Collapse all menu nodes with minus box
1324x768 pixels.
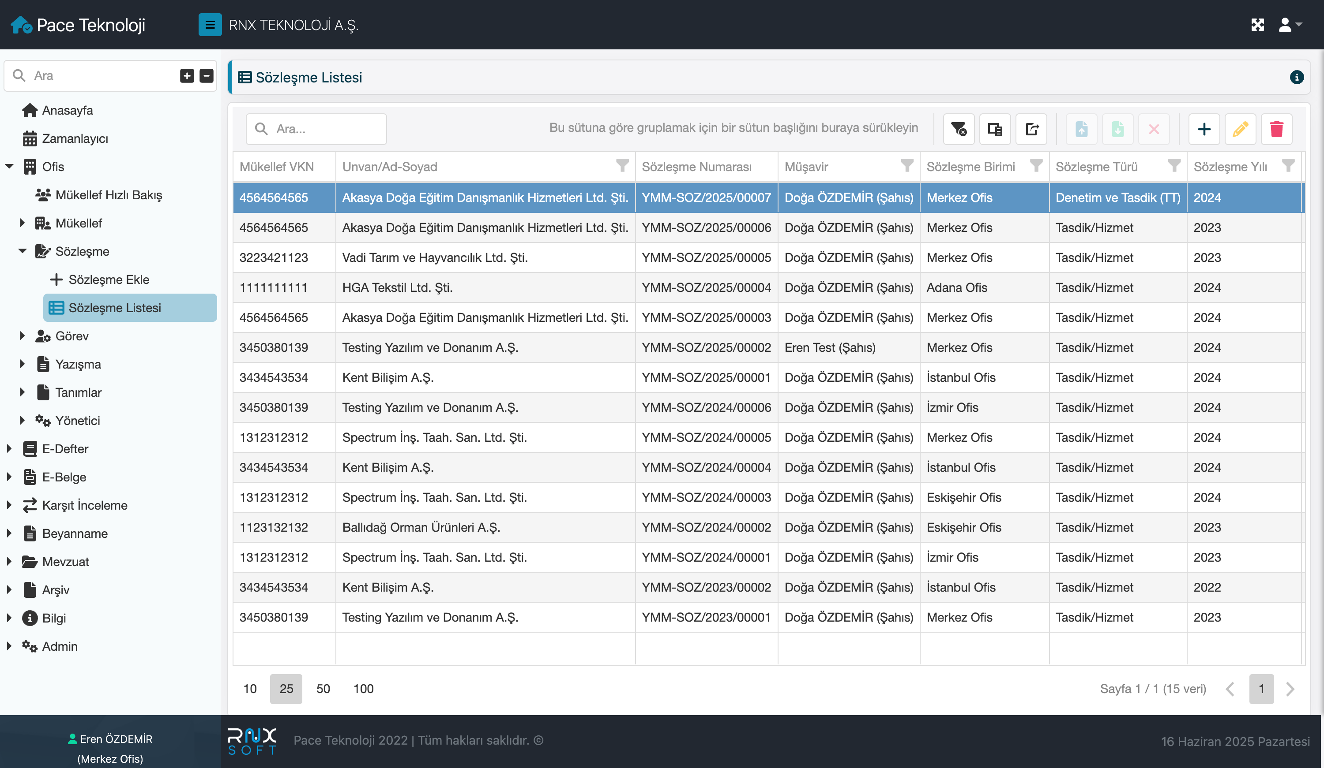point(207,75)
